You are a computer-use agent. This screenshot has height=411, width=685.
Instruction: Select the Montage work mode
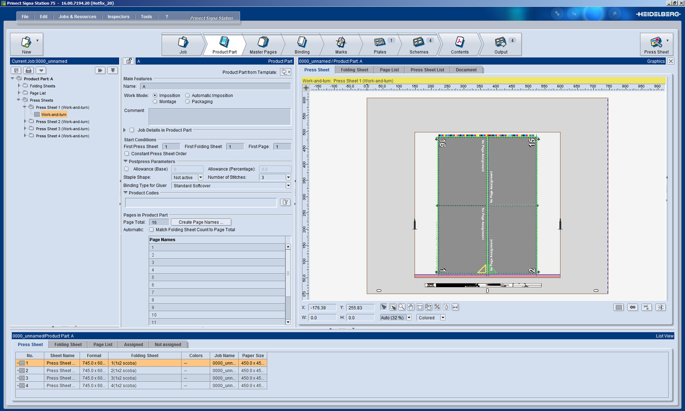tap(155, 102)
